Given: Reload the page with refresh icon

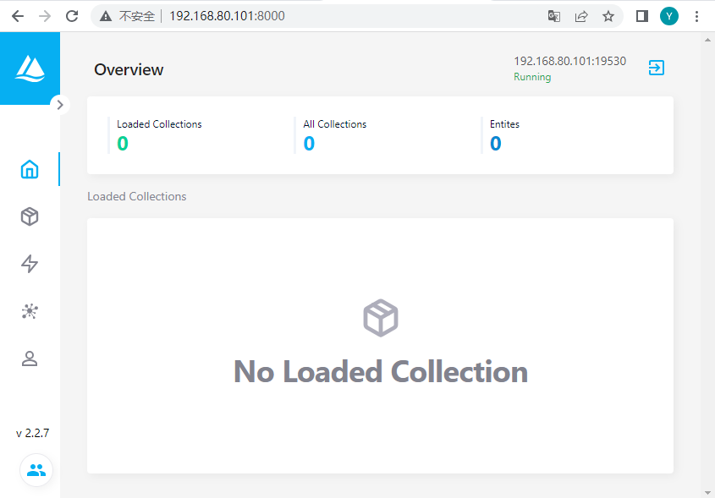Looking at the screenshot, I should tap(72, 15).
